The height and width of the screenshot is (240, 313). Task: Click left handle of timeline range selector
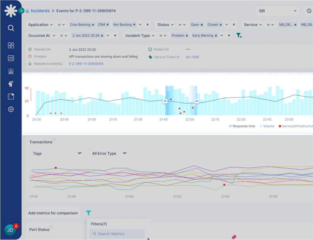[x=165, y=101]
